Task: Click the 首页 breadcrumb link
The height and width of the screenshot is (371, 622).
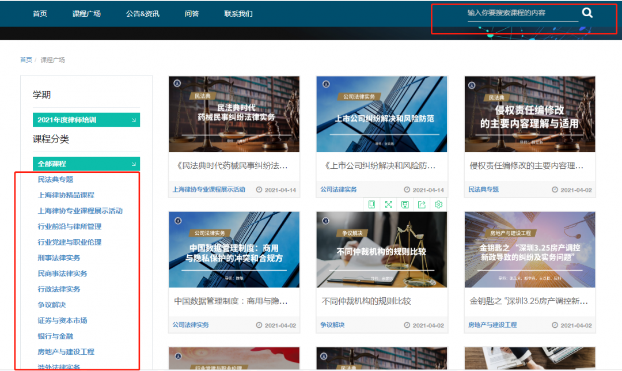Action: pyautogui.click(x=26, y=60)
